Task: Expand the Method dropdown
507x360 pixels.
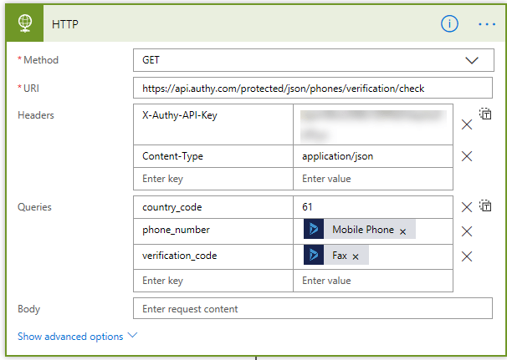Action: coord(472,60)
